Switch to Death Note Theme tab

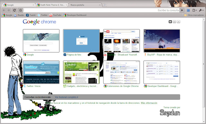52,5
